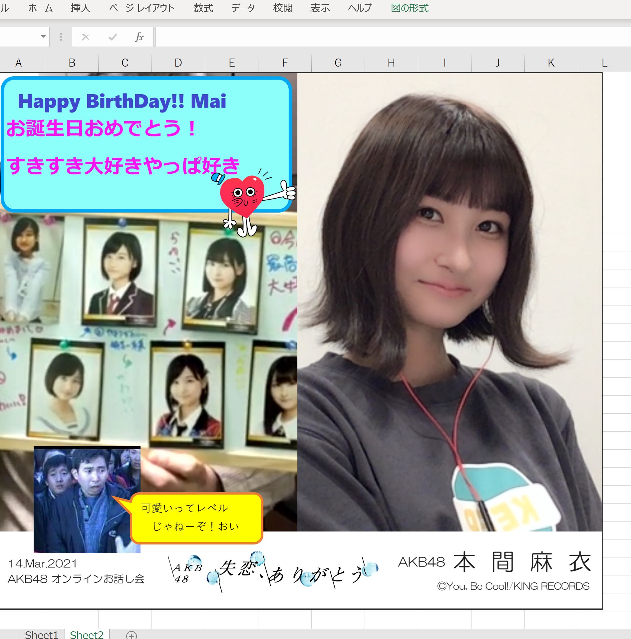Click the cancel entry X icon
The width and height of the screenshot is (631, 639).
tap(86, 37)
